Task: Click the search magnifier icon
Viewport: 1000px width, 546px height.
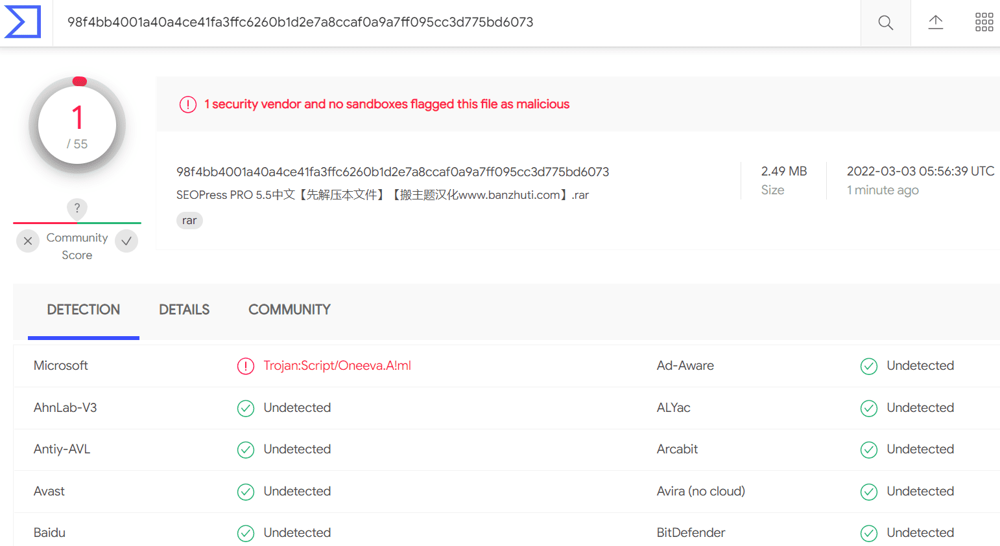Action: pos(885,23)
